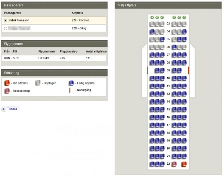Choose aisle seat 19D
This screenshot has width=224, height=177.
point(174,141)
